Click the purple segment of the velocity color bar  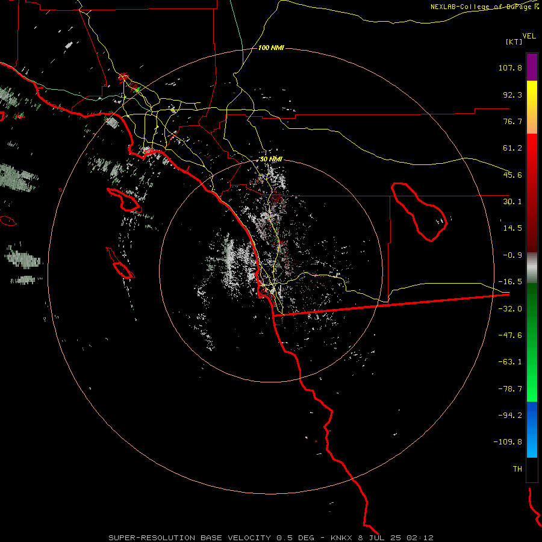[x=532, y=67]
